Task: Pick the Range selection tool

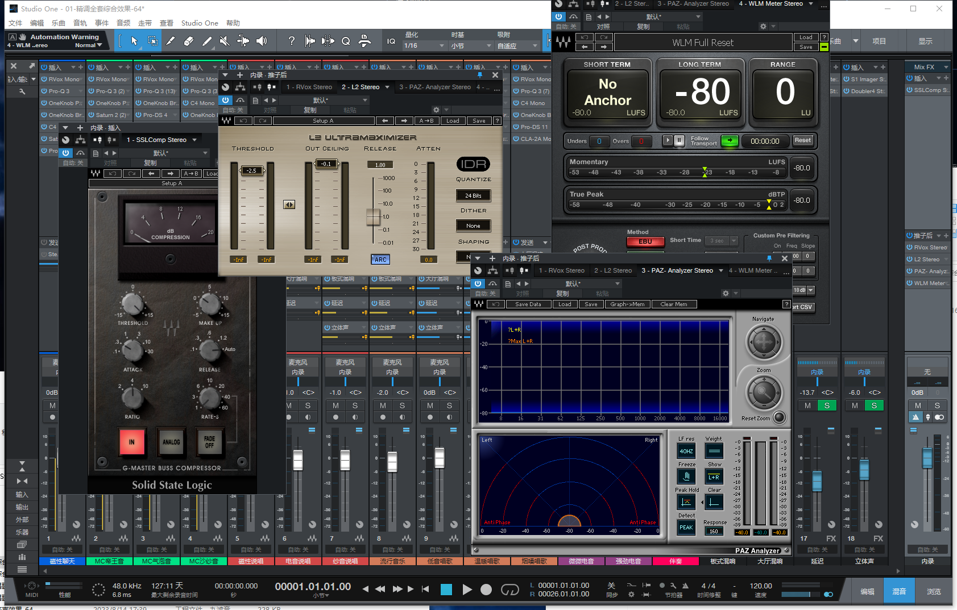Action: 152,41
